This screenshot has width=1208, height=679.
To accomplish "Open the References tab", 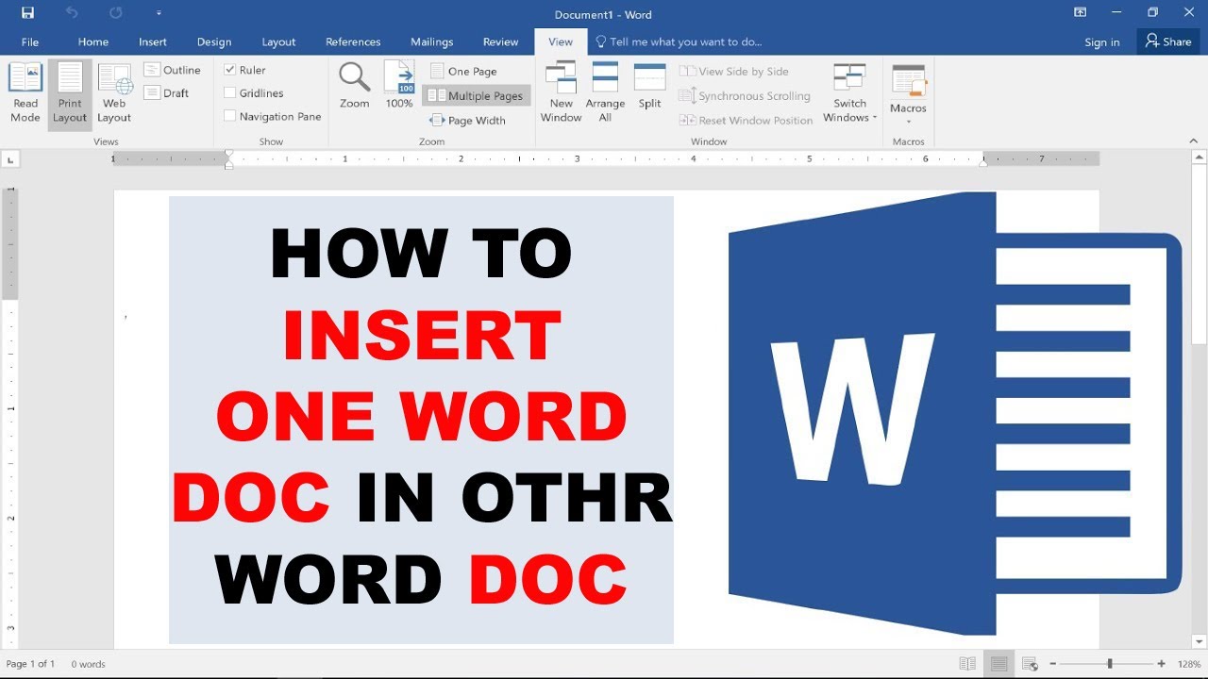I will click(x=353, y=41).
